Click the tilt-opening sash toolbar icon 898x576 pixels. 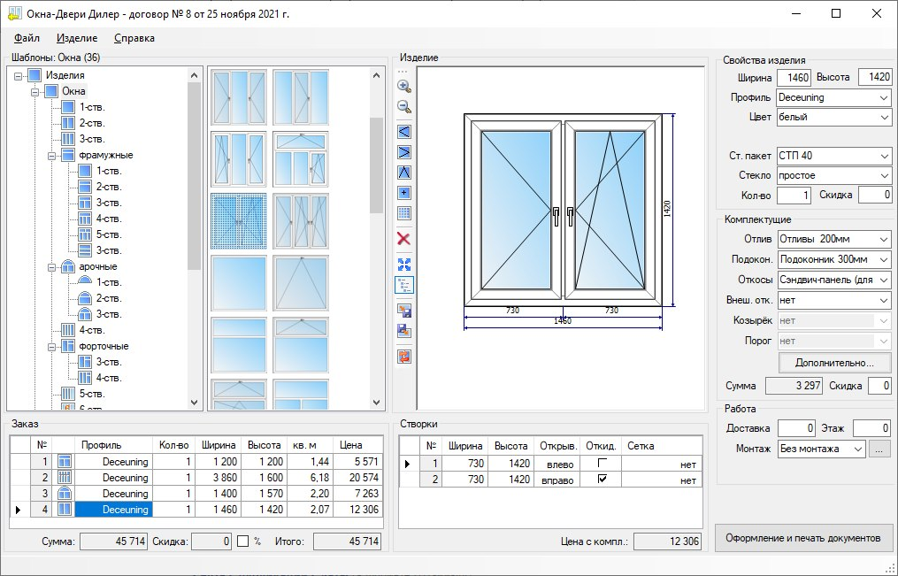pos(404,173)
